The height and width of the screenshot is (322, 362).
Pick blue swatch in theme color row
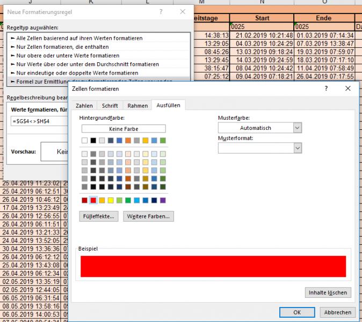click(x=119, y=140)
